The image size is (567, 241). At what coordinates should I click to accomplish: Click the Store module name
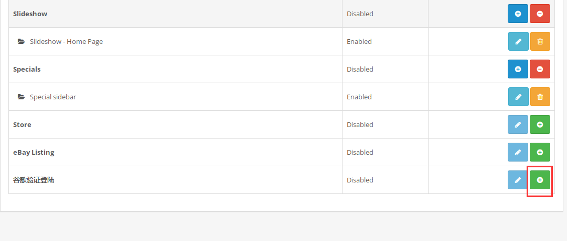pos(22,124)
